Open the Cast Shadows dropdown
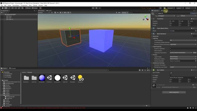 pyautogui.click(x=183, y=40)
